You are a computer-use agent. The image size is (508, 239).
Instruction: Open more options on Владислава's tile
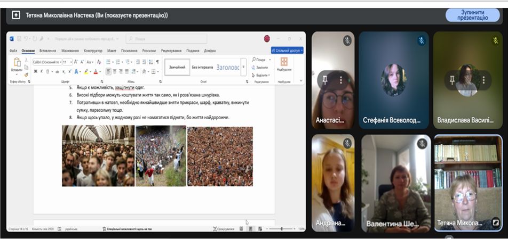coord(484,80)
